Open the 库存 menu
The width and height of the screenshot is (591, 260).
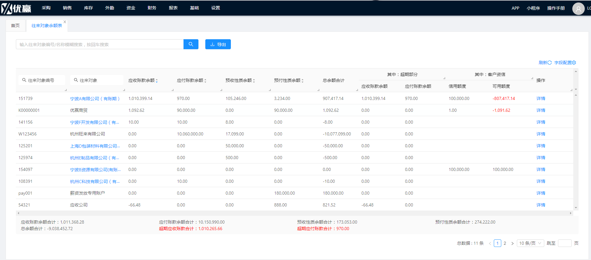tap(88, 8)
